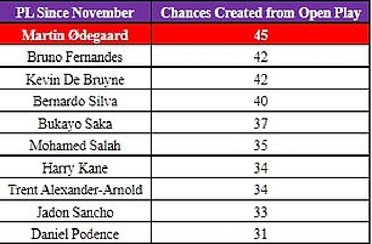
Task: Select the value 40 cell
Action: click(x=261, y=101)
